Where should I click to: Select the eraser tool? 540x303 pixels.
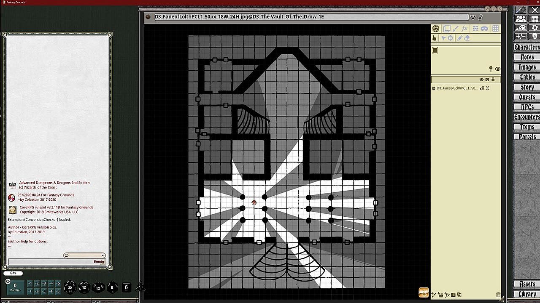(x=467, y=38)
